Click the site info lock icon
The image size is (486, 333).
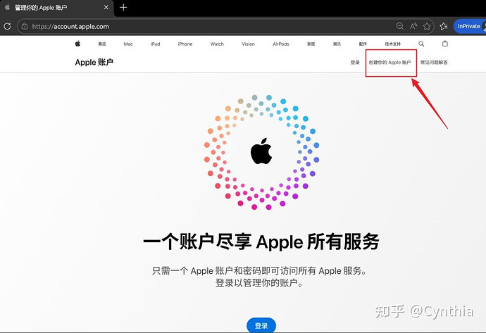[25, 26]
